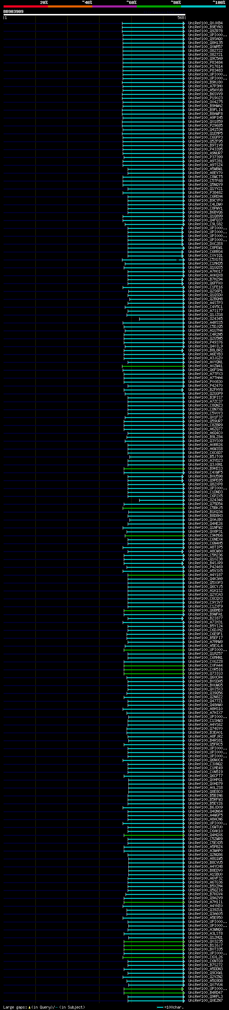Choose the UniRef100_C1FE16 hit name
The height and width of the screenshot is (1010, 229).
tap(205, 287)
